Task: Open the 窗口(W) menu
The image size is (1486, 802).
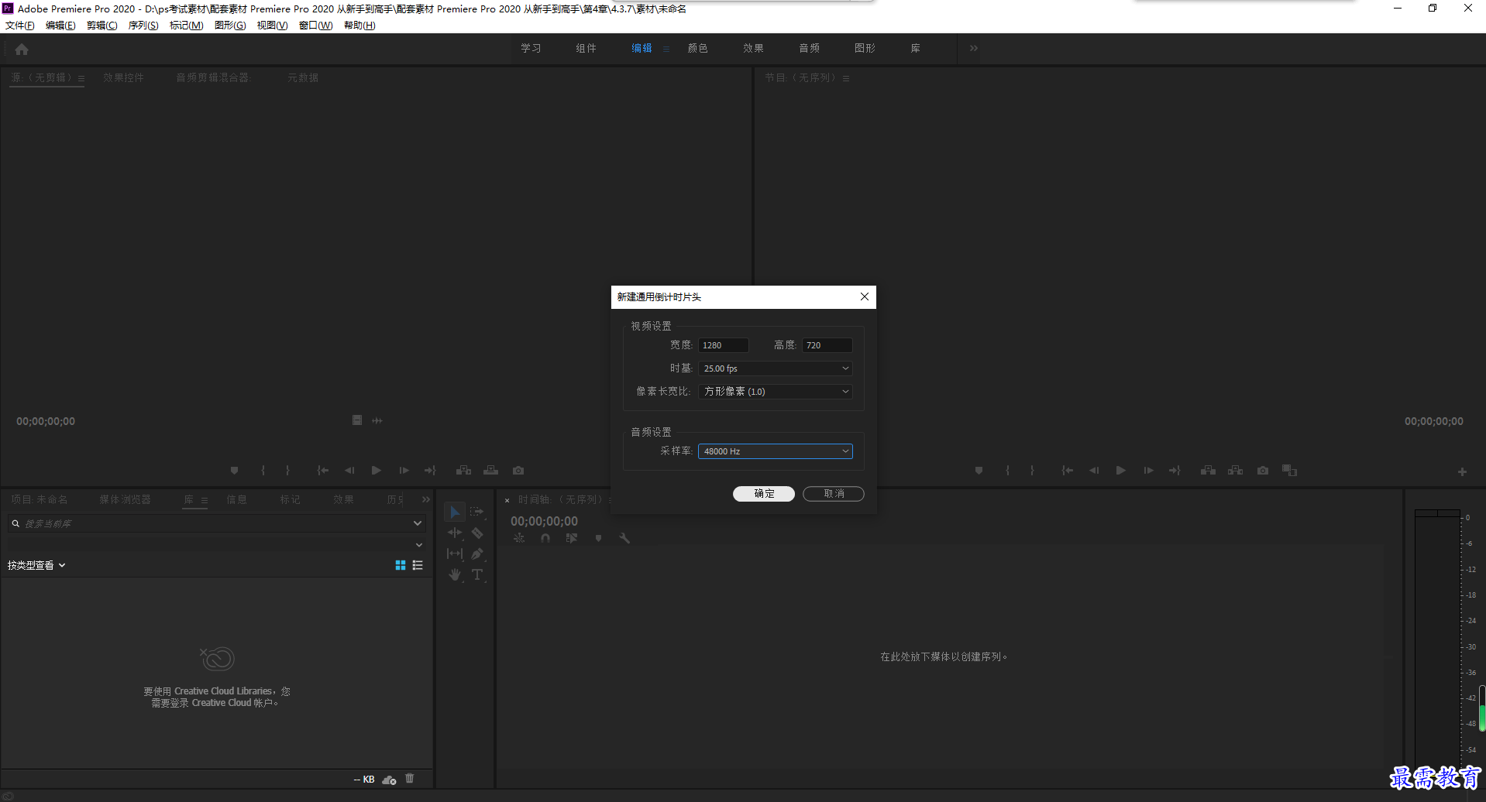Action: pos(315,26)
